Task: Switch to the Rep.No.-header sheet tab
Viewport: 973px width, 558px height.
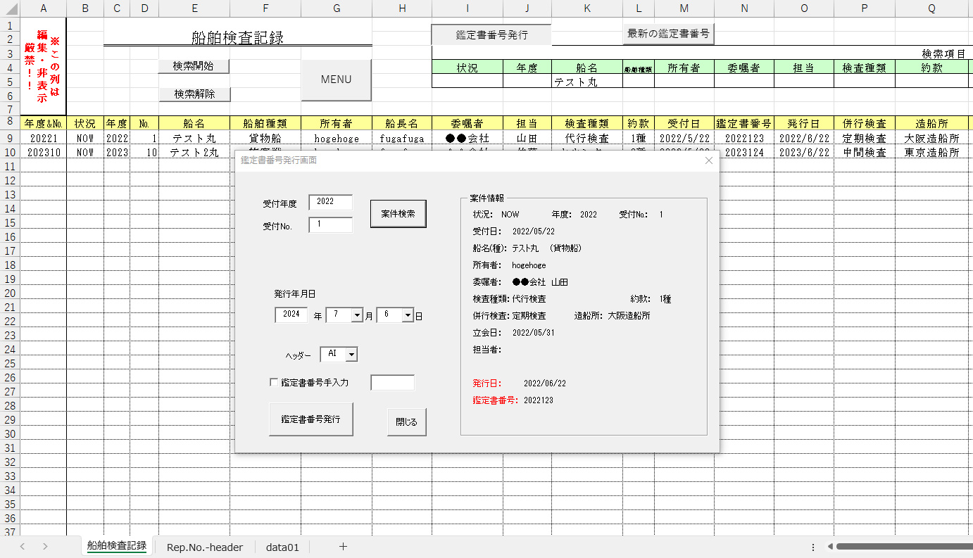Action: (x=204, y=547)
